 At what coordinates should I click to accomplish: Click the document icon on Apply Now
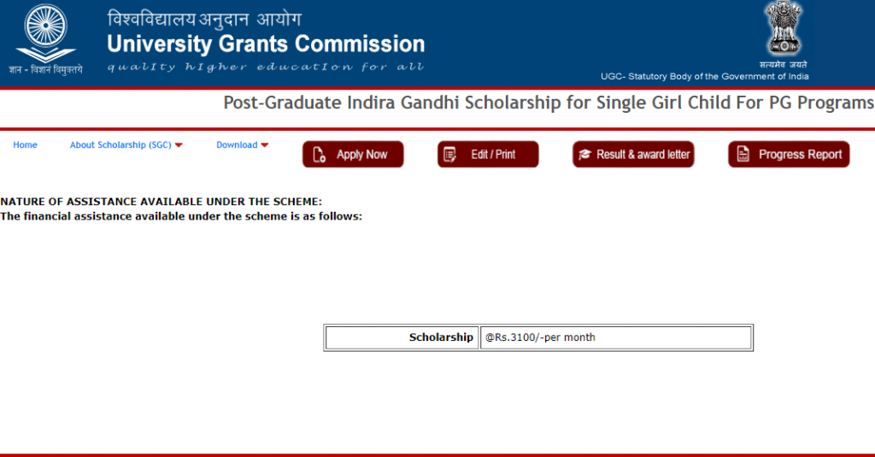point(320,155)
